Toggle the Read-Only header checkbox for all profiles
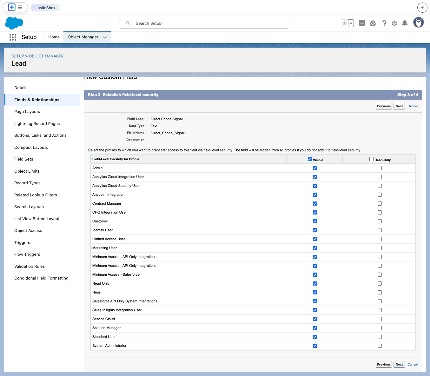The image size is (430, 376). pos(371,159)
